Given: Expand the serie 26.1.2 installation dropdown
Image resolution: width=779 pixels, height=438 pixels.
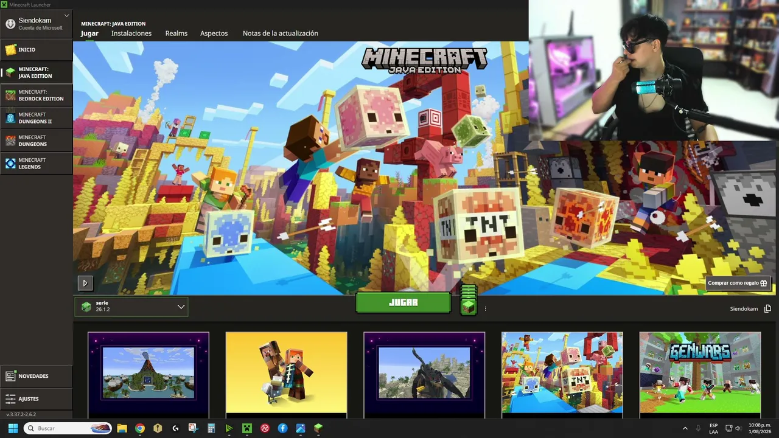Looking at the screenshot, I should click(x=131, y=307).
